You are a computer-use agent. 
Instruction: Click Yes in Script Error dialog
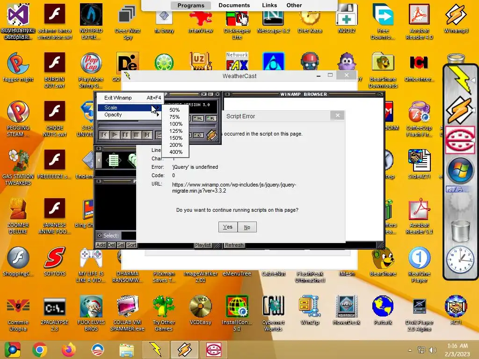click(228, 227)
